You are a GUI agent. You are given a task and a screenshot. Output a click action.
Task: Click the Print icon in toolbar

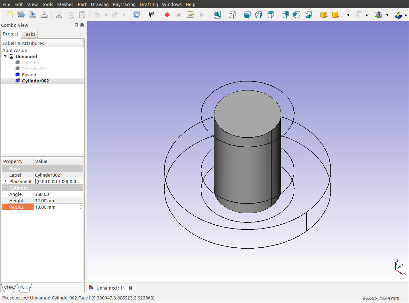[44, 15]
